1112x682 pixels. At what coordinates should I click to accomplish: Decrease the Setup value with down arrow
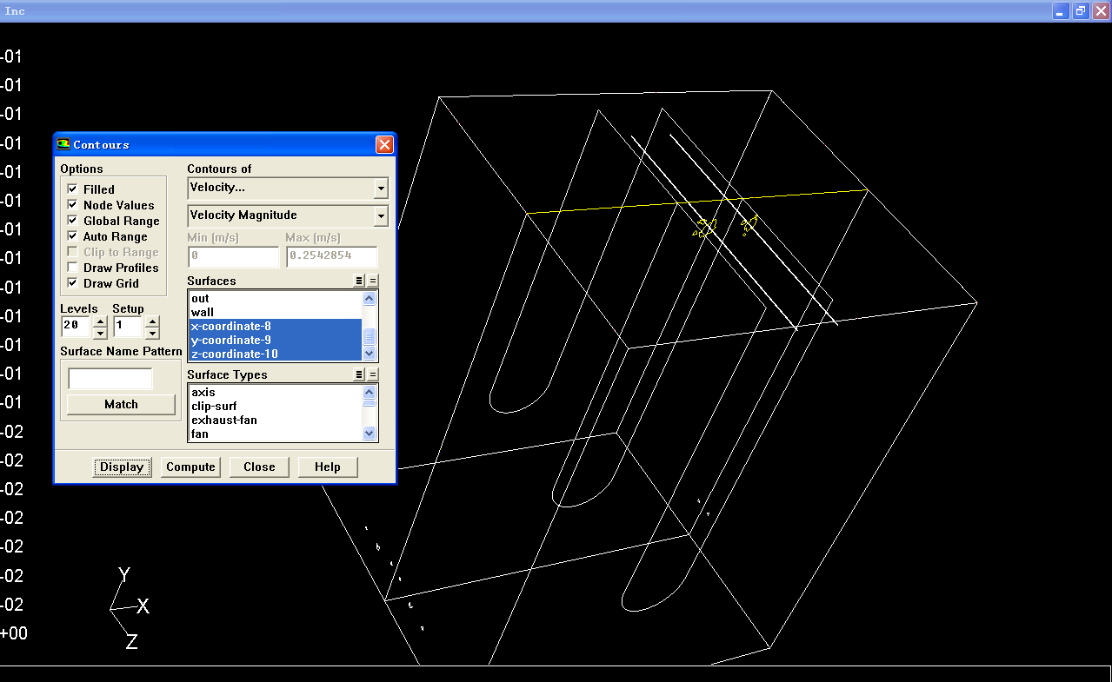(152, 333)
